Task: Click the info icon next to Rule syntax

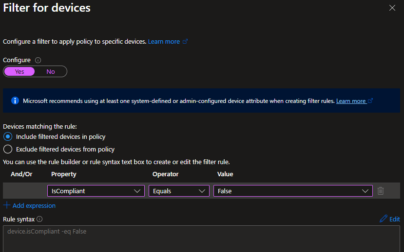Action: tap(40, 219)
